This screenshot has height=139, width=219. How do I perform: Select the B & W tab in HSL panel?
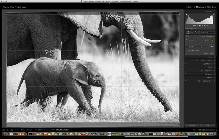[x=210, y=60]
